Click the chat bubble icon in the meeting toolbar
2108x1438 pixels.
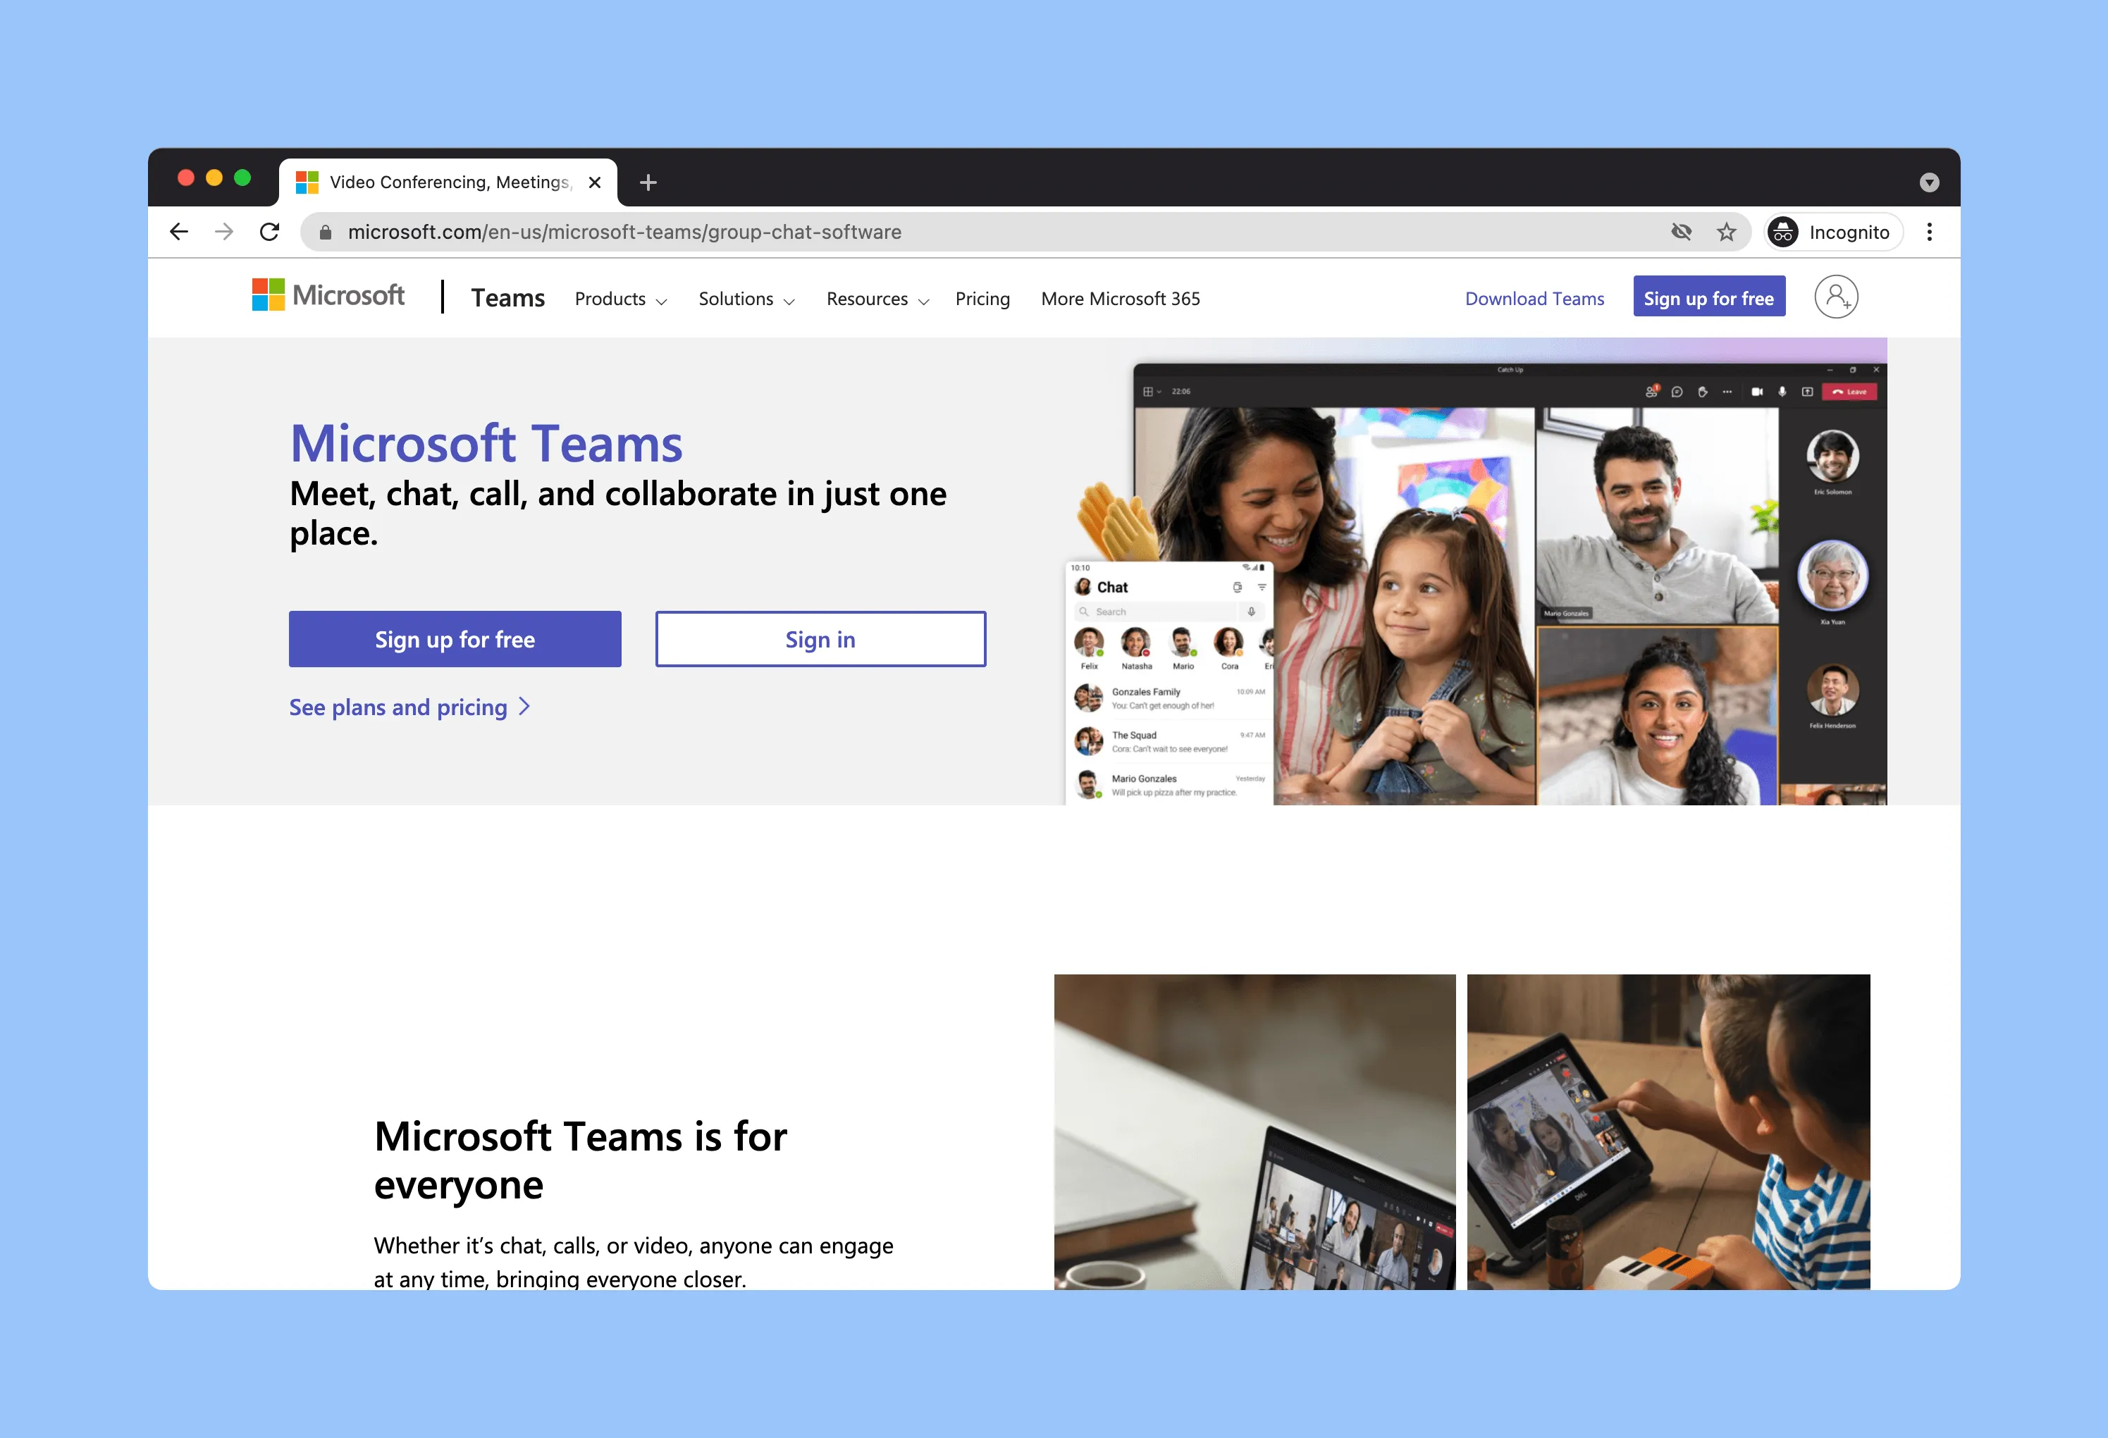coord(1677,392)
